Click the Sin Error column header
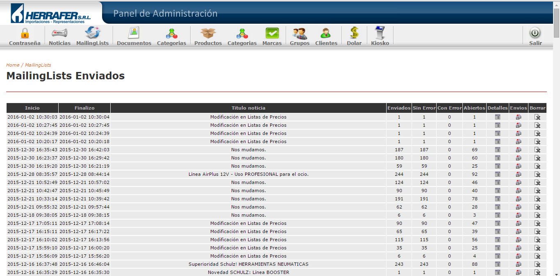 [x=424, y=108]
